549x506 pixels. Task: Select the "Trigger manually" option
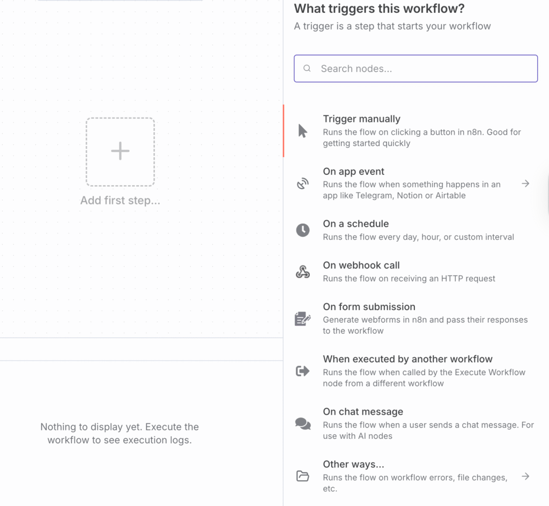tap(361, 119)
